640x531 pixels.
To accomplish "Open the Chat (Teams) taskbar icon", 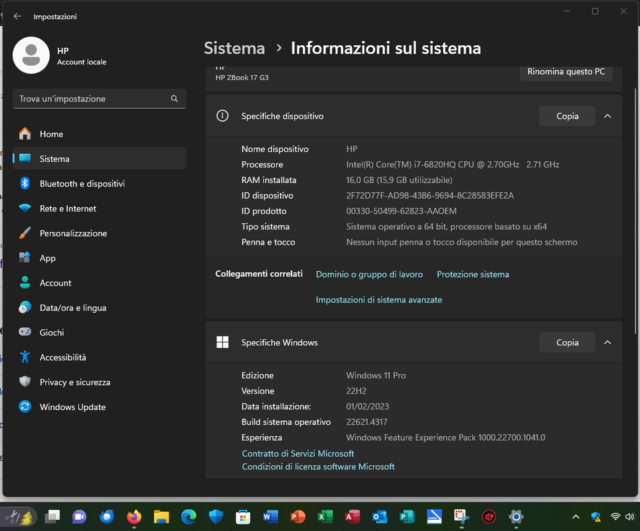I will click(79, 516).
